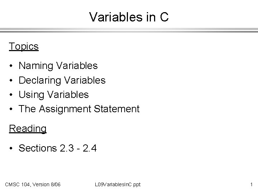Click the slide title Variables in C
The height and width of the screenshot is (193, 258).
[129, 17]
